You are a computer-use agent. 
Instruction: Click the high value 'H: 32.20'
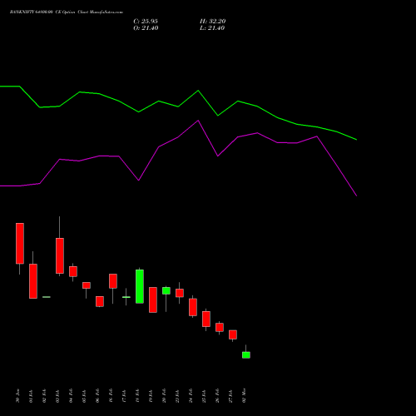click(x=213, y=22)
